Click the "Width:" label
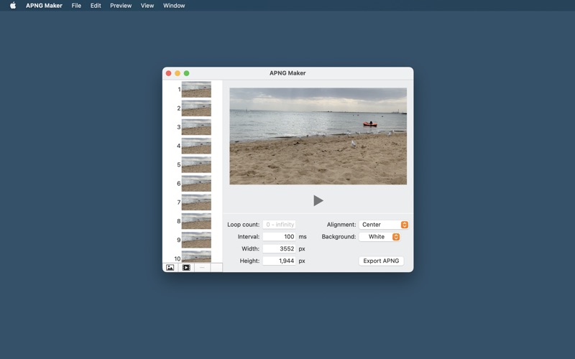This screenshot has height=359, width=575. (x=250, y=248)
